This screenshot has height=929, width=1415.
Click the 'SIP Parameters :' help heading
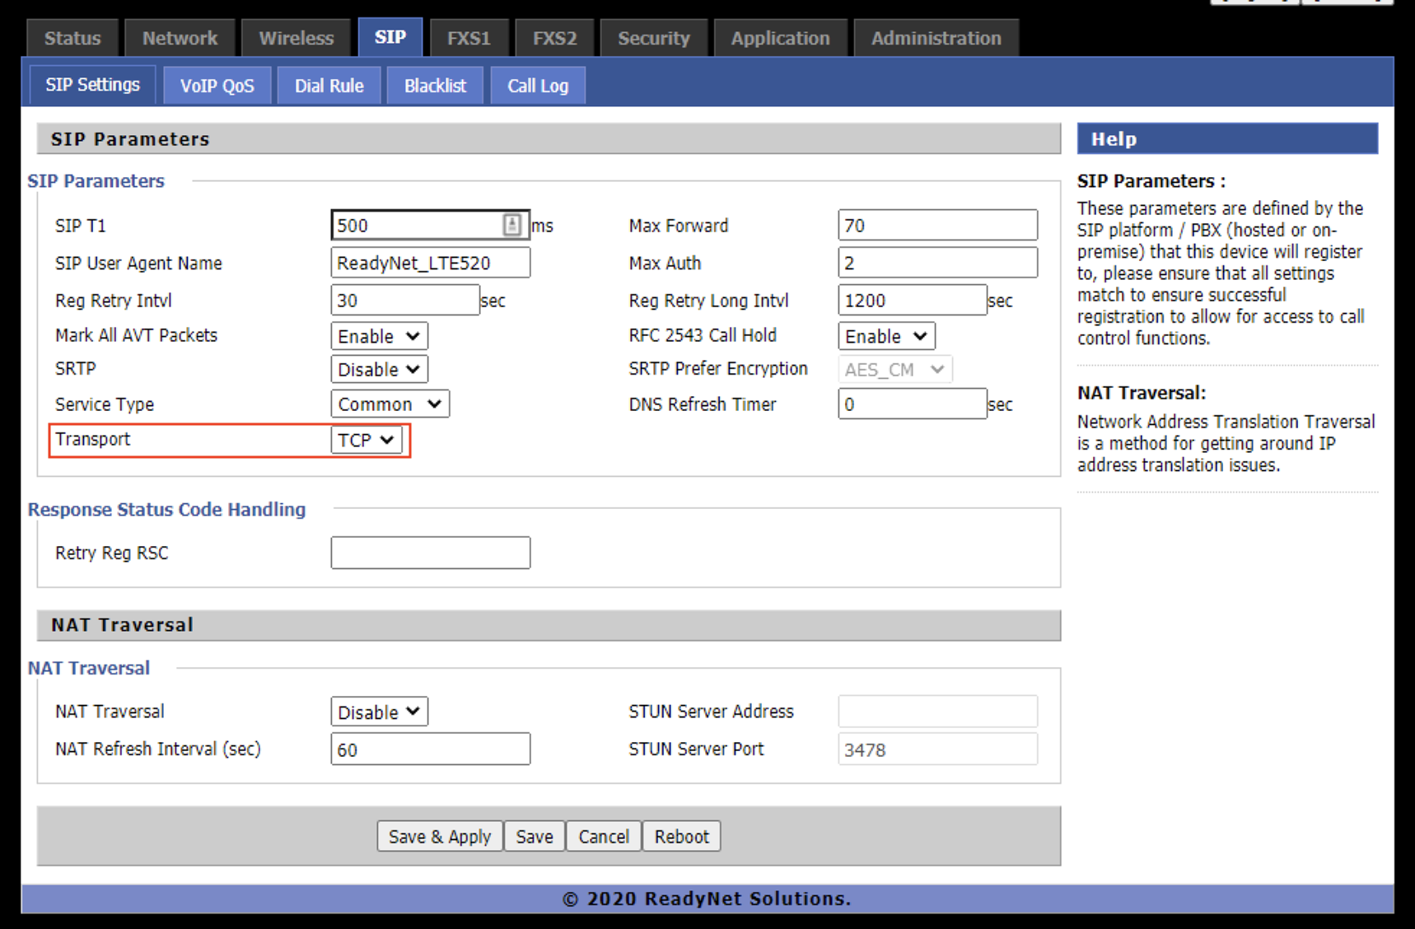pos(1151,181)
